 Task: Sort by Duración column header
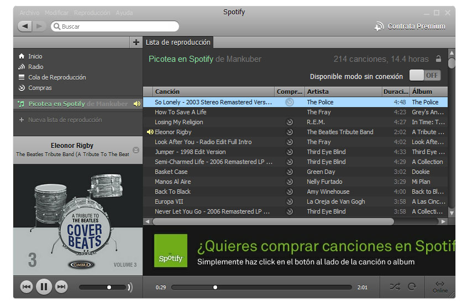[x=396, y=92]
